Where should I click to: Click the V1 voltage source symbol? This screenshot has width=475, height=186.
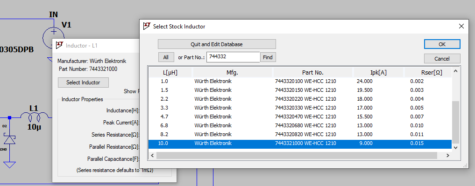click(53, 37)
